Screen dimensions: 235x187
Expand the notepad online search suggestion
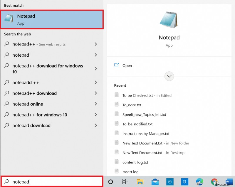(x=96, y=104)
